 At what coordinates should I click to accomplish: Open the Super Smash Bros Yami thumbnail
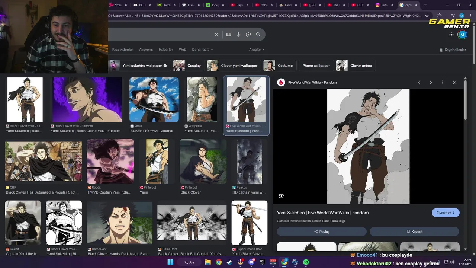tap(249, 223)
